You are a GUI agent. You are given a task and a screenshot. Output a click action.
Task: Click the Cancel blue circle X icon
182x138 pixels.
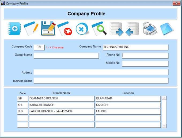pyautogui.click(x=82, y=29)
